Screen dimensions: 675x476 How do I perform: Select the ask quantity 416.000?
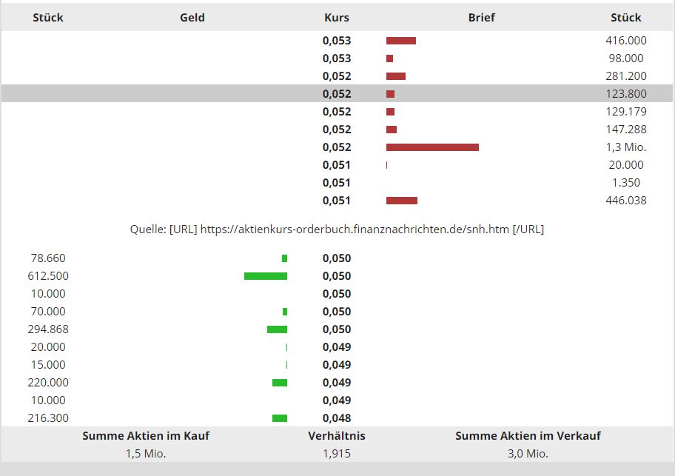tap(625, 41)
